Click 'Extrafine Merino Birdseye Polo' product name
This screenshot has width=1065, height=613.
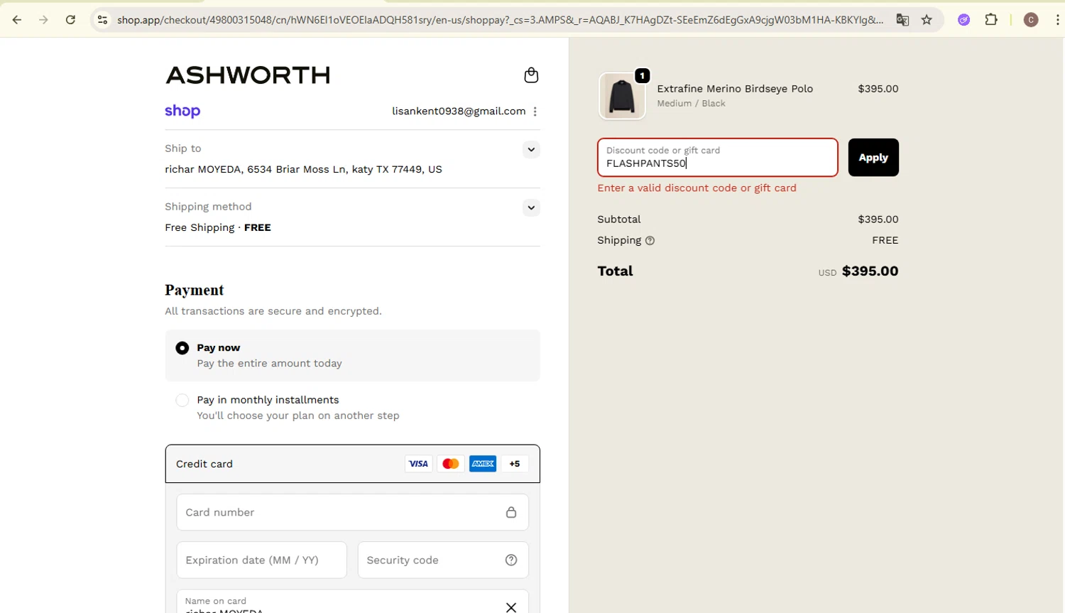point(735,89)
